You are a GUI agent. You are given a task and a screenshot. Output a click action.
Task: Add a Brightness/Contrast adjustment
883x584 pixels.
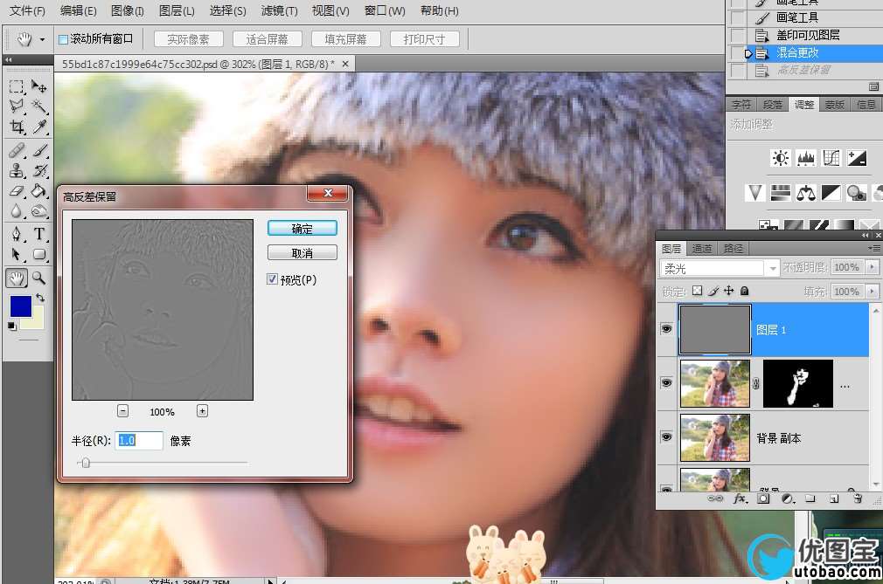tap(781, 159)
